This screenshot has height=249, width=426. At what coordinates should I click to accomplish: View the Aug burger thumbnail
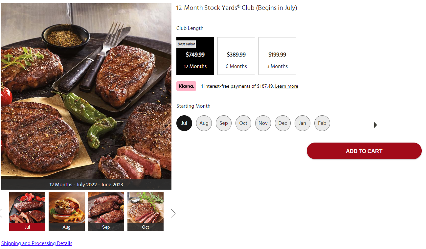tap(67, 212)
